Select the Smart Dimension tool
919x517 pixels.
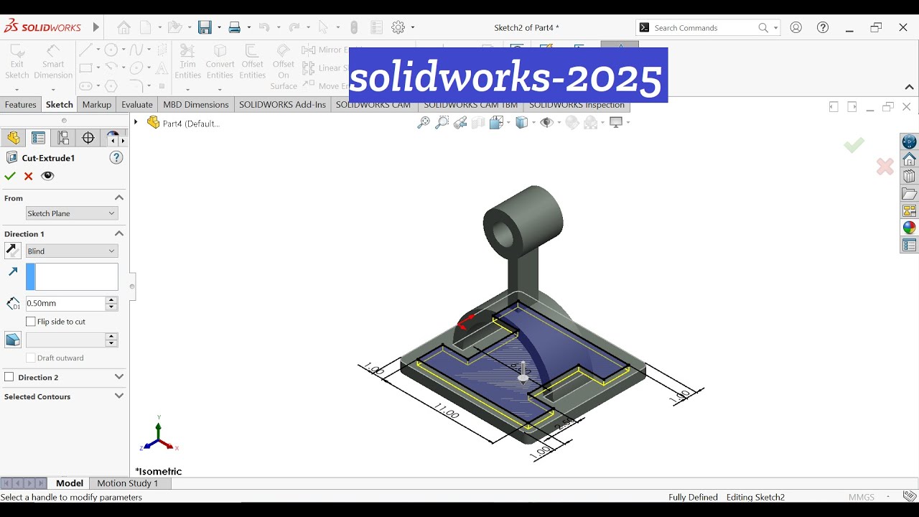[x=53, y=62]
